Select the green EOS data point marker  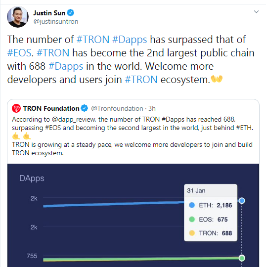[x=242, y=258]
